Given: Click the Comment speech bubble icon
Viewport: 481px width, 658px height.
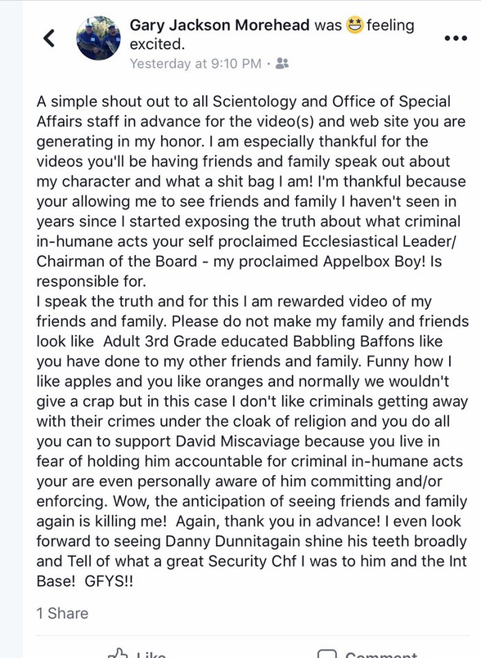Looking at the screenshot, I should (x=328, y=654).
